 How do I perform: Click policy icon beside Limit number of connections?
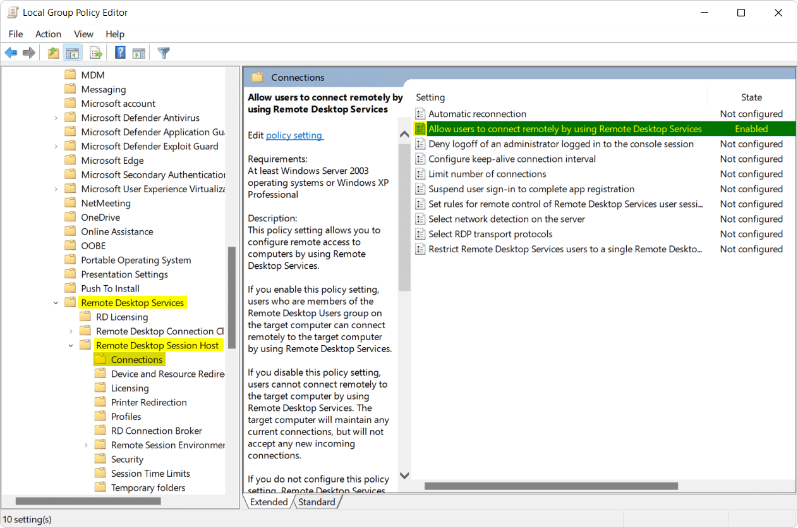coord(420,174)
